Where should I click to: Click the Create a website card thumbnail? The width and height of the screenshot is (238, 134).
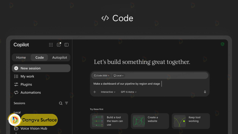click(139, 121)
